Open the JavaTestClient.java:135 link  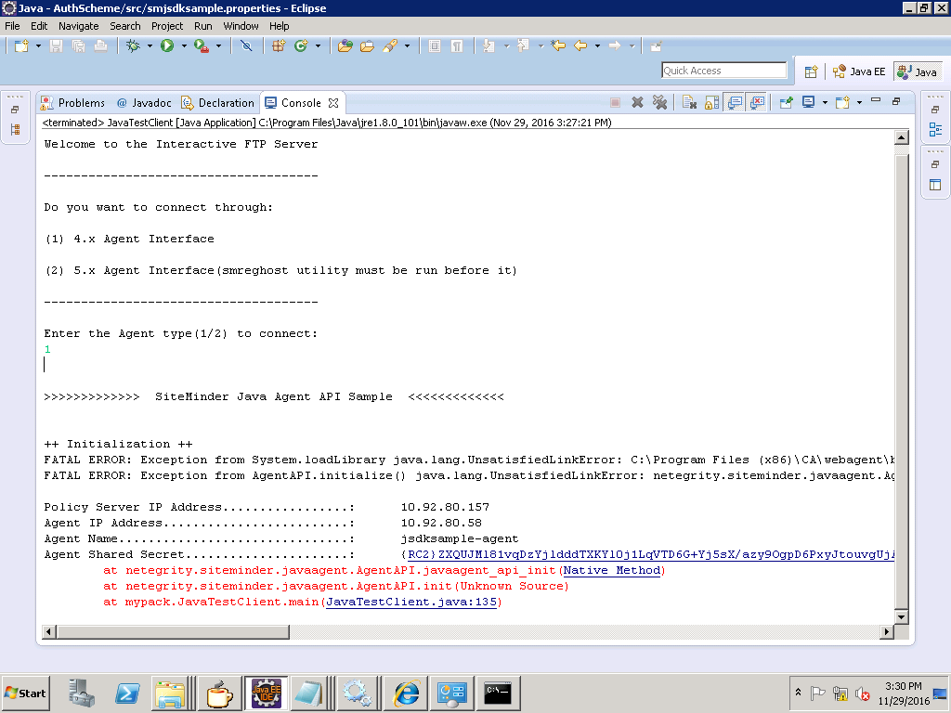click(411, 602)
